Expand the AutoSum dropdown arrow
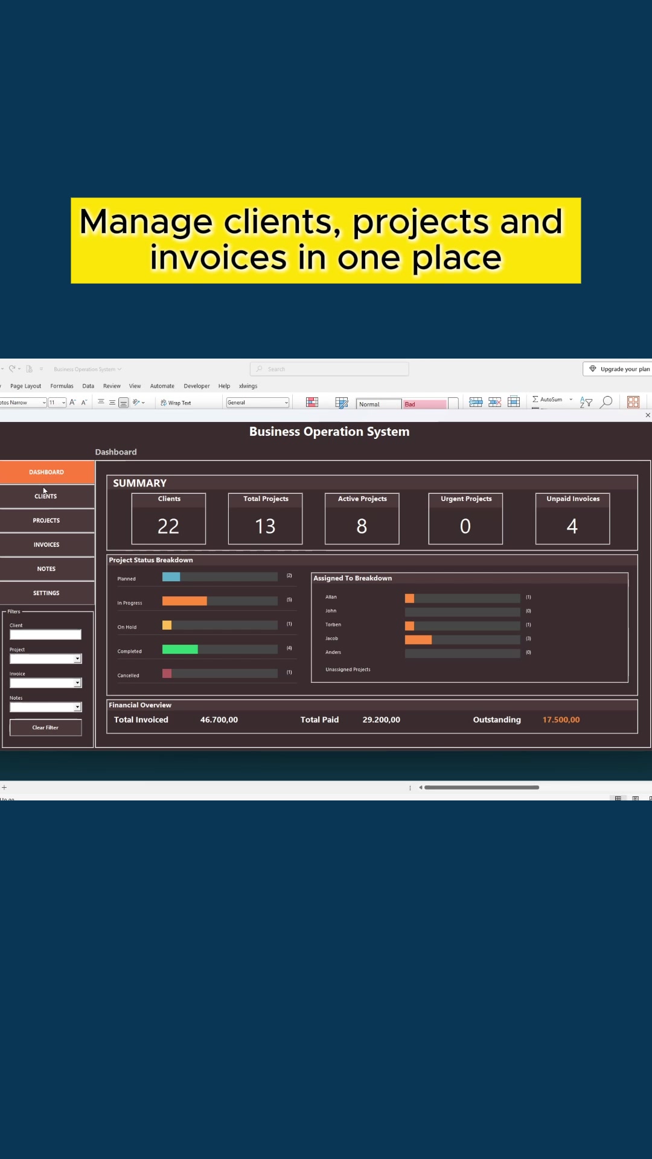Image resolution: width=652 pixels, height=1159 pixels. coord(570,400)
